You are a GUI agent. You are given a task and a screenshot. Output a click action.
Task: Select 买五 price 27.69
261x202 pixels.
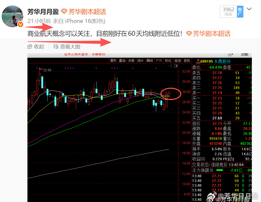pyautogui.click(x=217, y=118)
